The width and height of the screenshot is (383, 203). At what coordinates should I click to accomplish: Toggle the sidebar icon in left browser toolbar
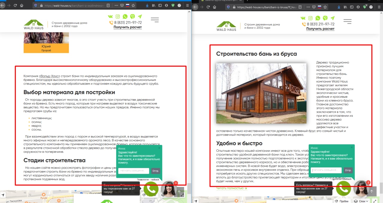[x=160, y=5]
